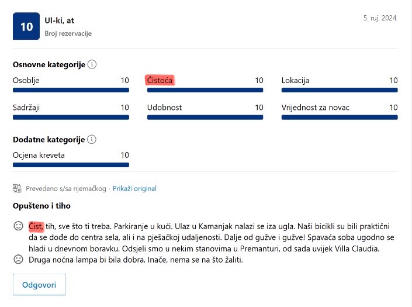The height and width of the screenshot is (307, 412).
Task: Click the happy smiley face icon
Action: pyautogui.click(x=18, y=226)
